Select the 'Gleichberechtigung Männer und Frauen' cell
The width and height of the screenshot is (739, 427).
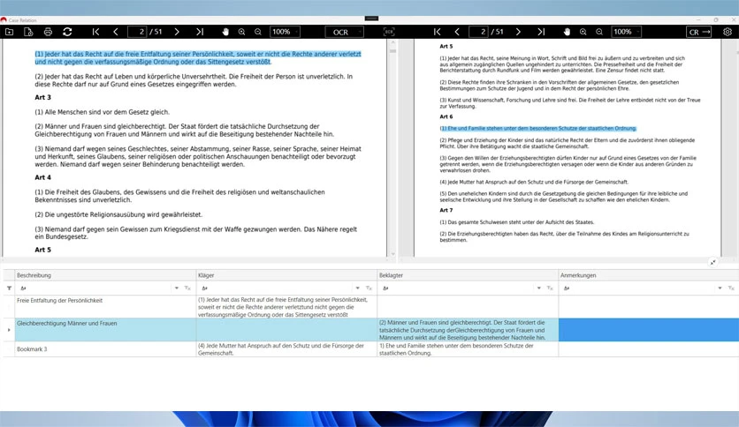(x=105, y=330)
